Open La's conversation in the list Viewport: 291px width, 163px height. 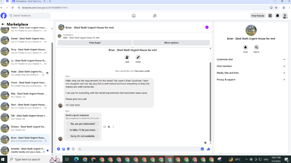coord(25,62)
